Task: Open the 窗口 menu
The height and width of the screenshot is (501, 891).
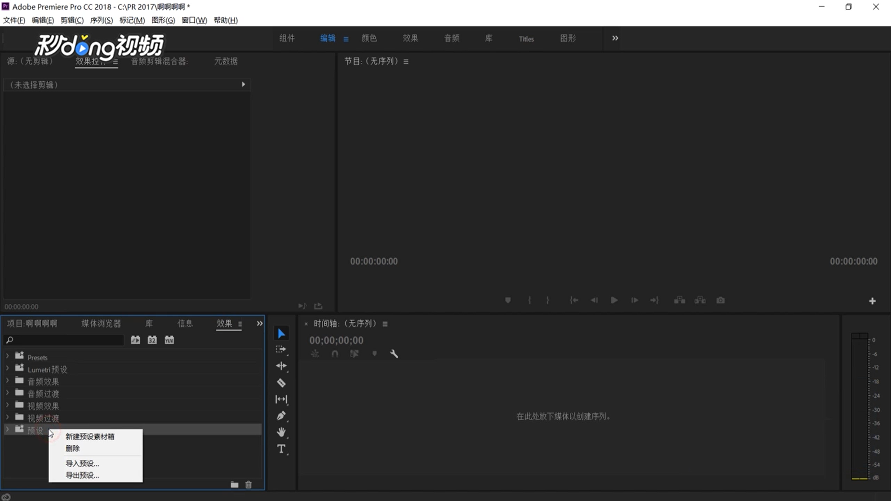Action: pos(194,20)
